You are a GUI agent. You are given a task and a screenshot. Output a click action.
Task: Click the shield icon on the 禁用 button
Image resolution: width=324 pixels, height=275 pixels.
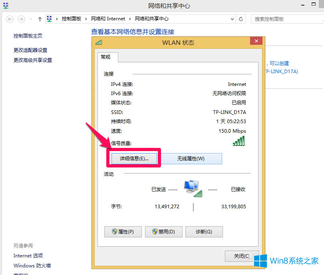point(155,231)
